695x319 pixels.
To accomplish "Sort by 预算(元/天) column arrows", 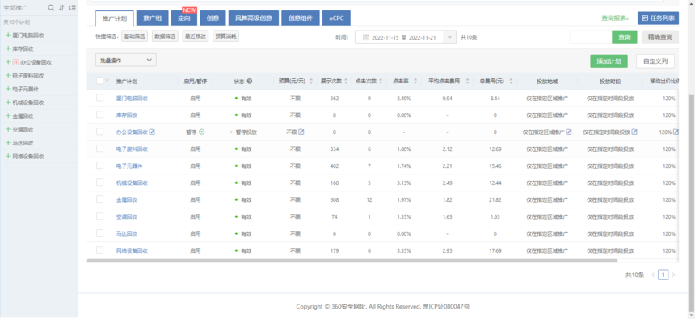I will coord(311,81).
